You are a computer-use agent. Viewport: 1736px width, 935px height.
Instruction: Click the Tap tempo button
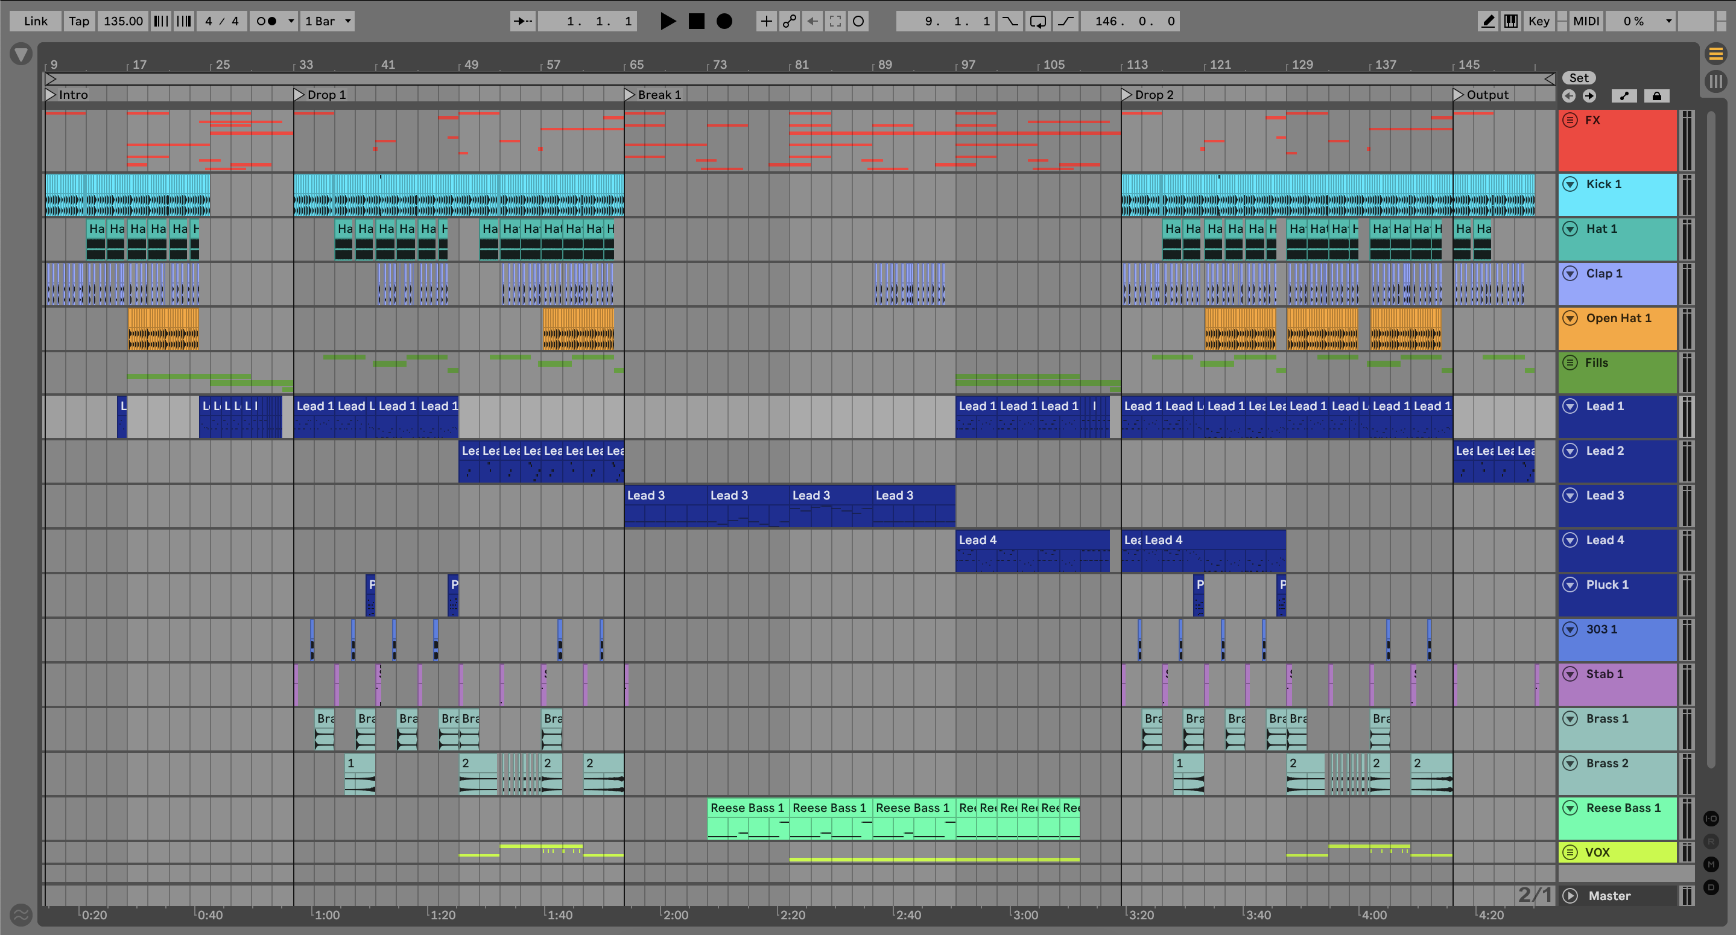(79, 22)
